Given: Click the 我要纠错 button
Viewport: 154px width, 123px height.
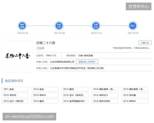Looking at the screenshot, I should [145, 43].
